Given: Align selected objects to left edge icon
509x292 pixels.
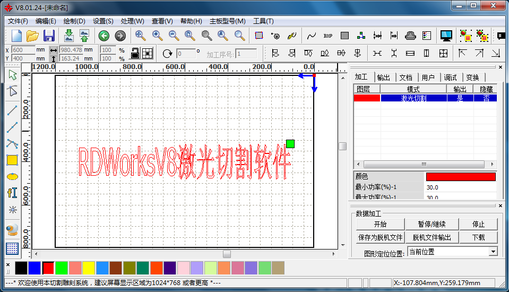Looking at the screenshot, I should pyautogui.click(x=275, y=53).
